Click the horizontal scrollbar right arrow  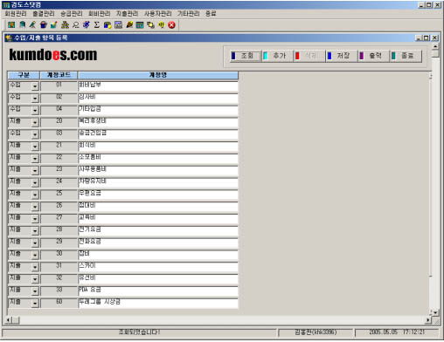coord(427,320)
